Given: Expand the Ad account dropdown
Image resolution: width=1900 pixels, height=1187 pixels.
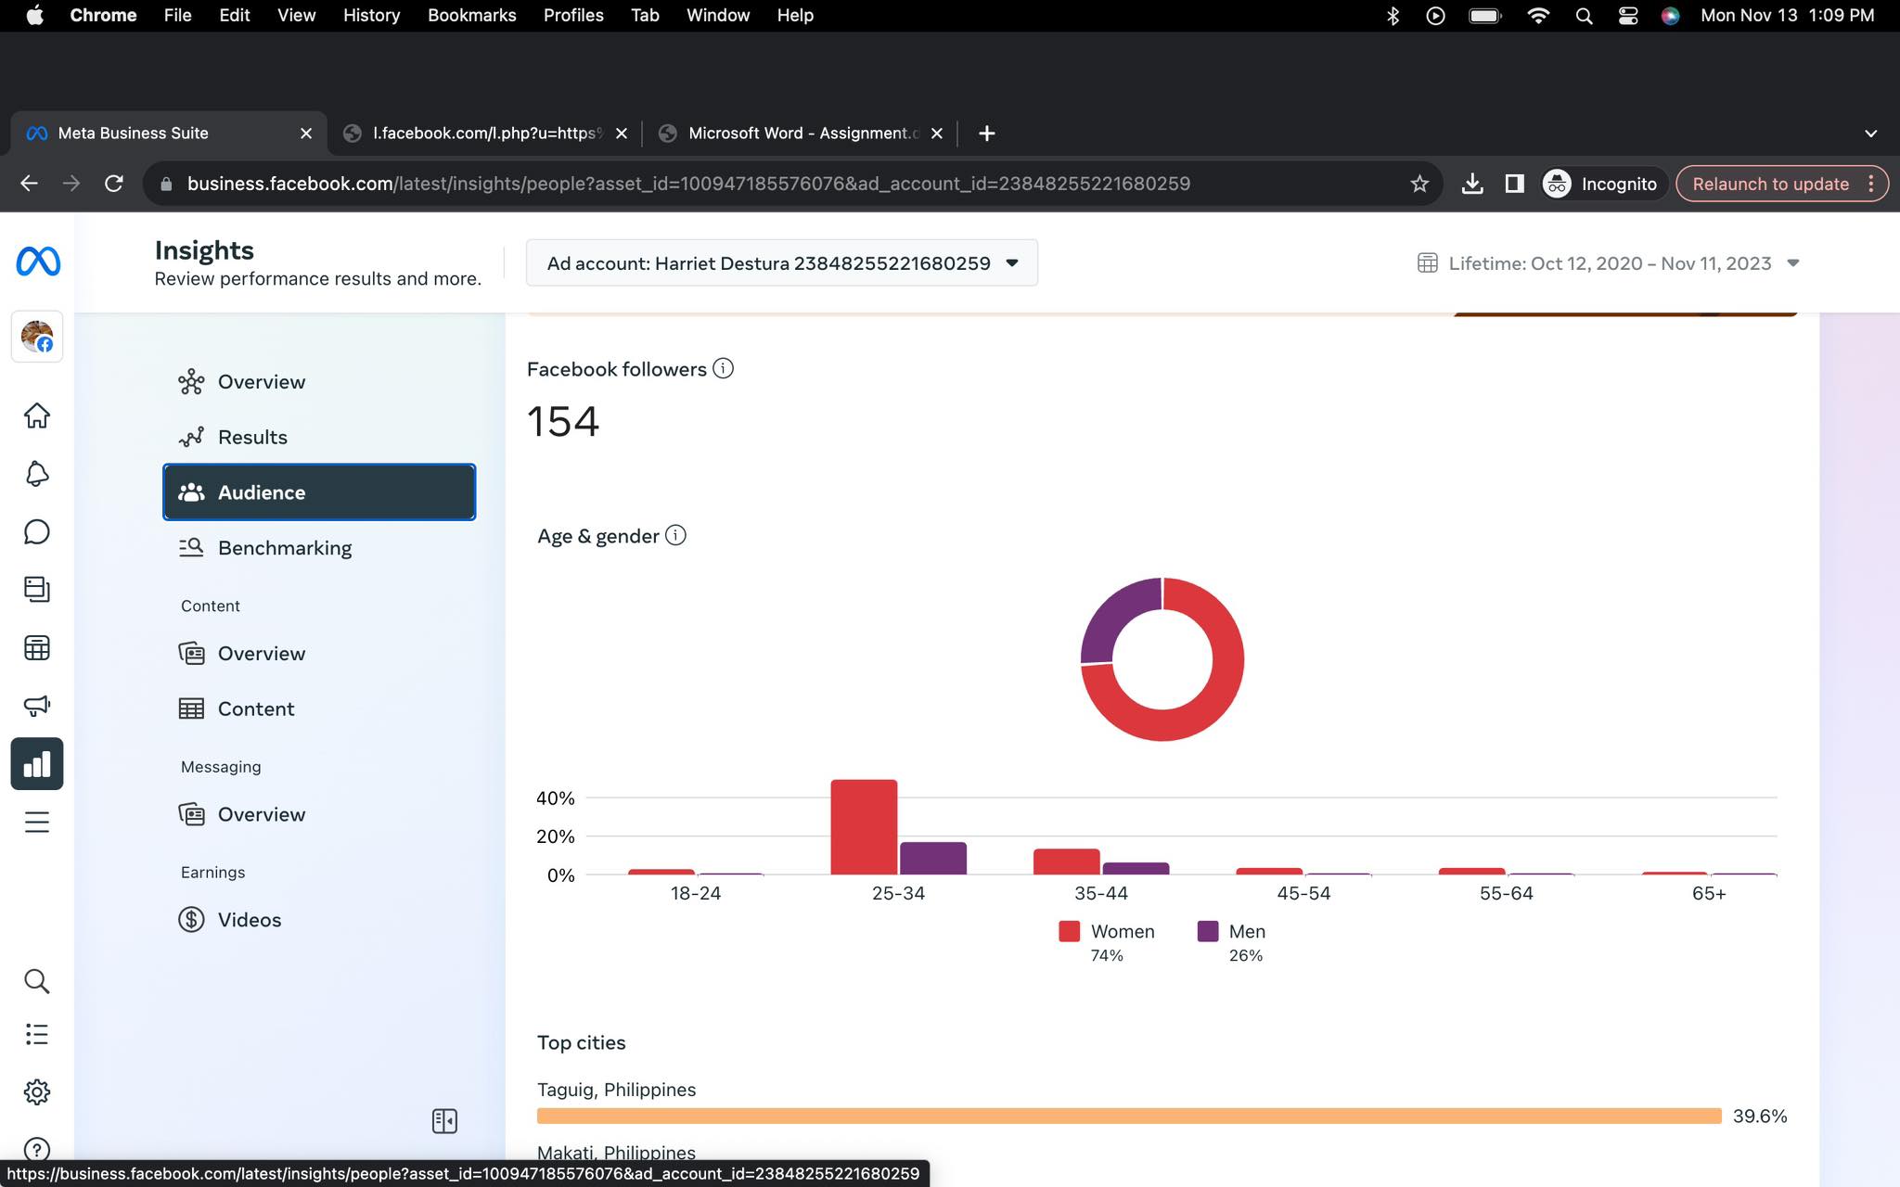Looking at the screenshot, I should [781, 263].
